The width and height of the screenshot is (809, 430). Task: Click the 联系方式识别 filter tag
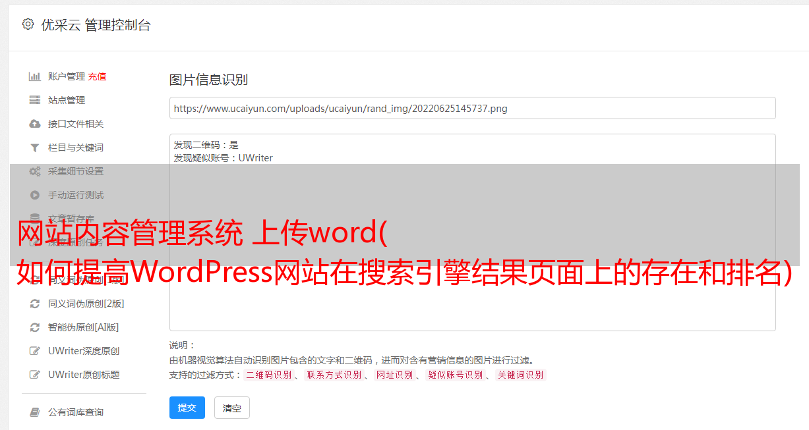point(334,375)
